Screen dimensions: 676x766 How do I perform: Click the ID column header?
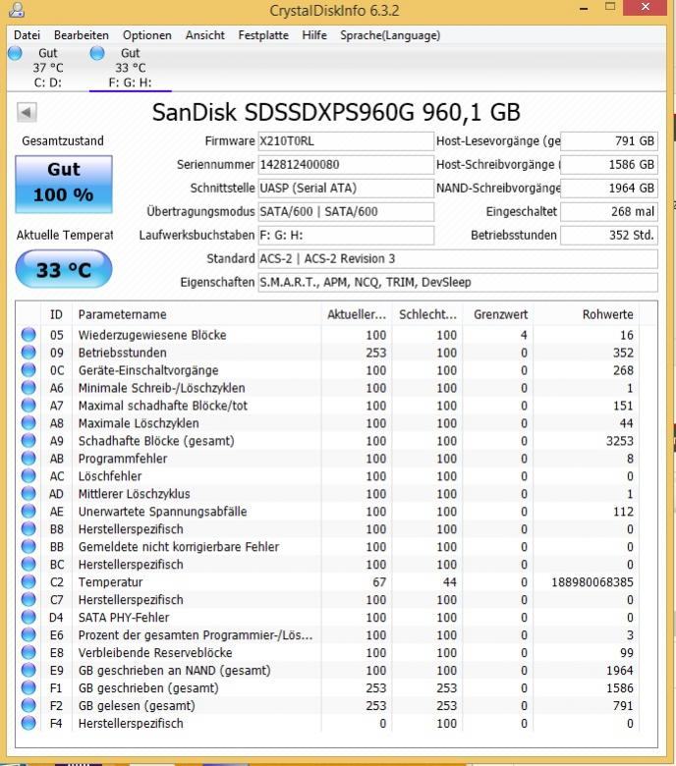point(56,314)
